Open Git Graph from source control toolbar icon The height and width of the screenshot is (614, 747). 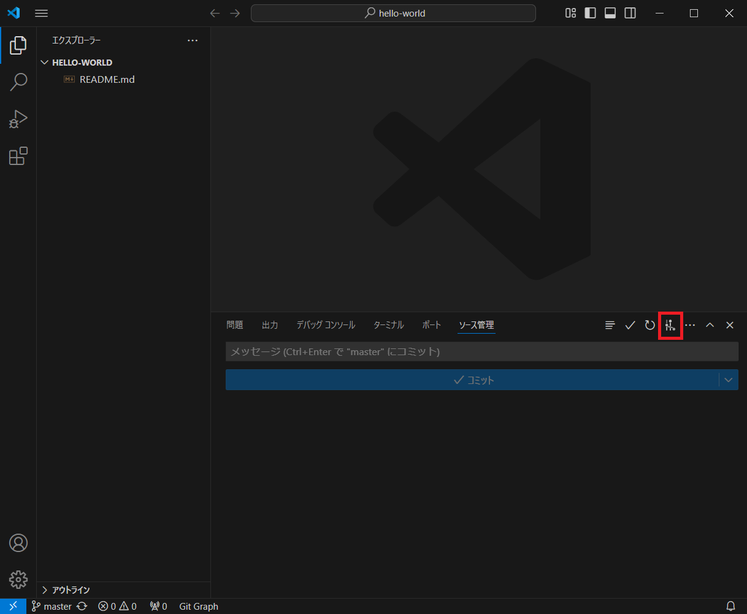tap(670, 326)
